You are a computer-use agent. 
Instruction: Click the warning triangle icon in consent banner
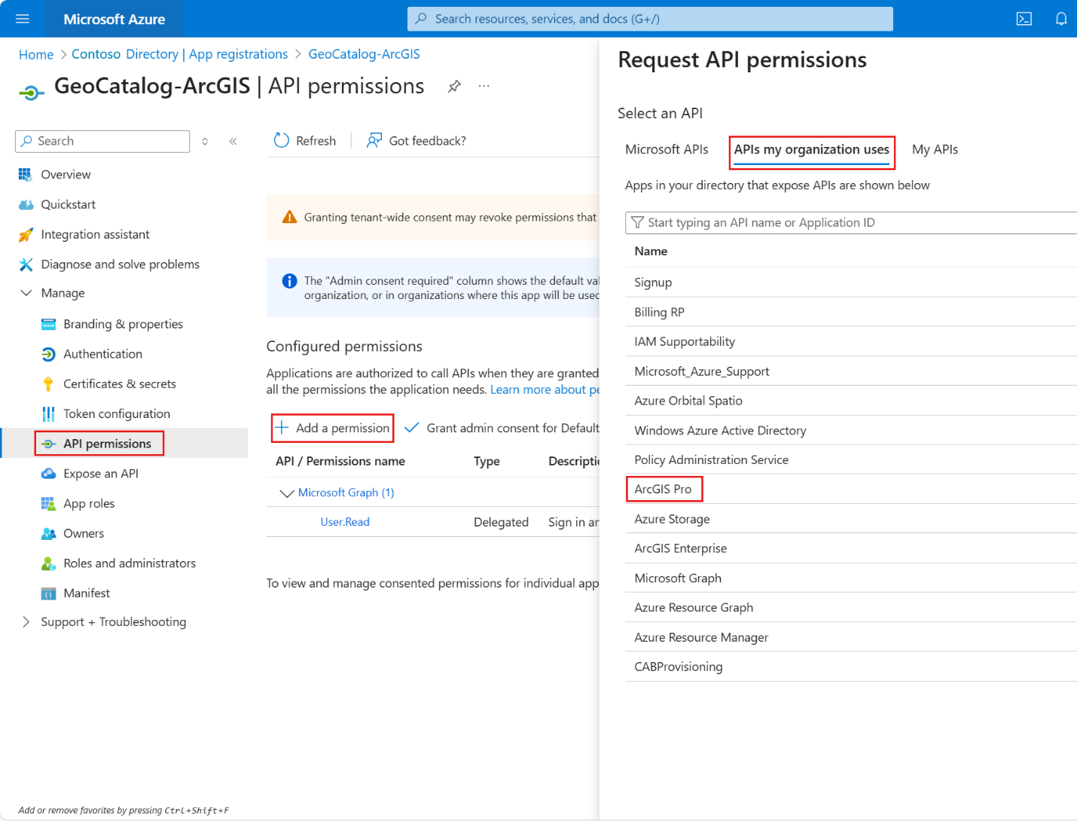(289, 217)
